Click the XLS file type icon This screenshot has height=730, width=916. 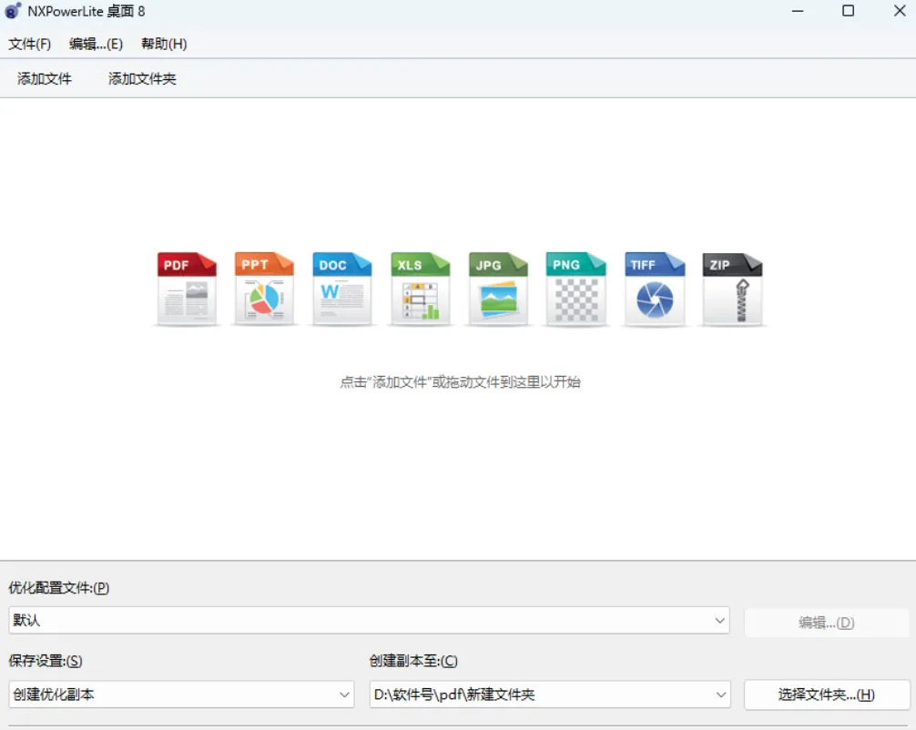click(420, 289)
